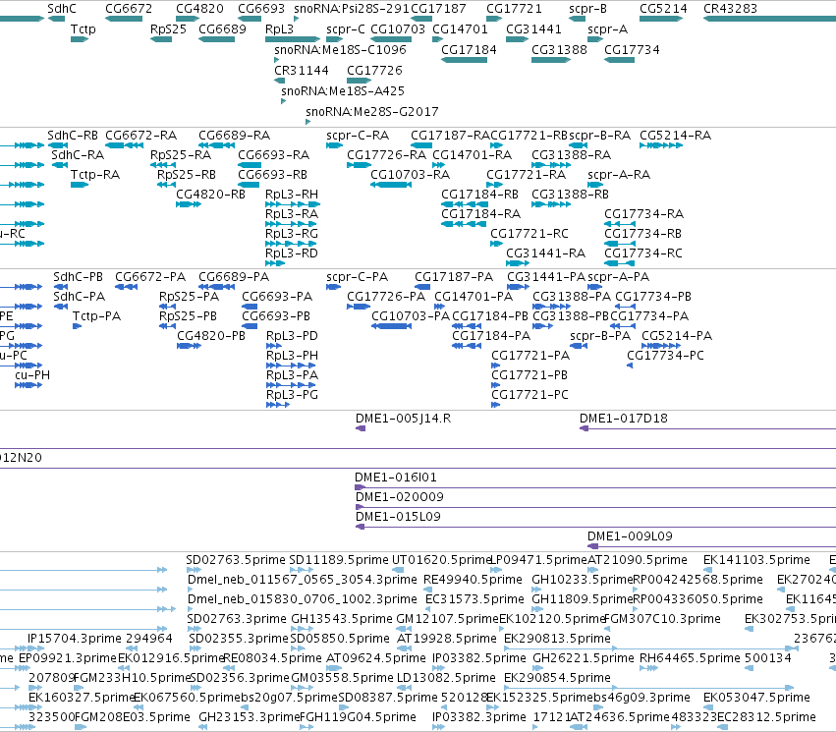Screen dimensions: 836x732
Task: Open the scpr-A-RA transcript
Action: (x=595, y=185)
